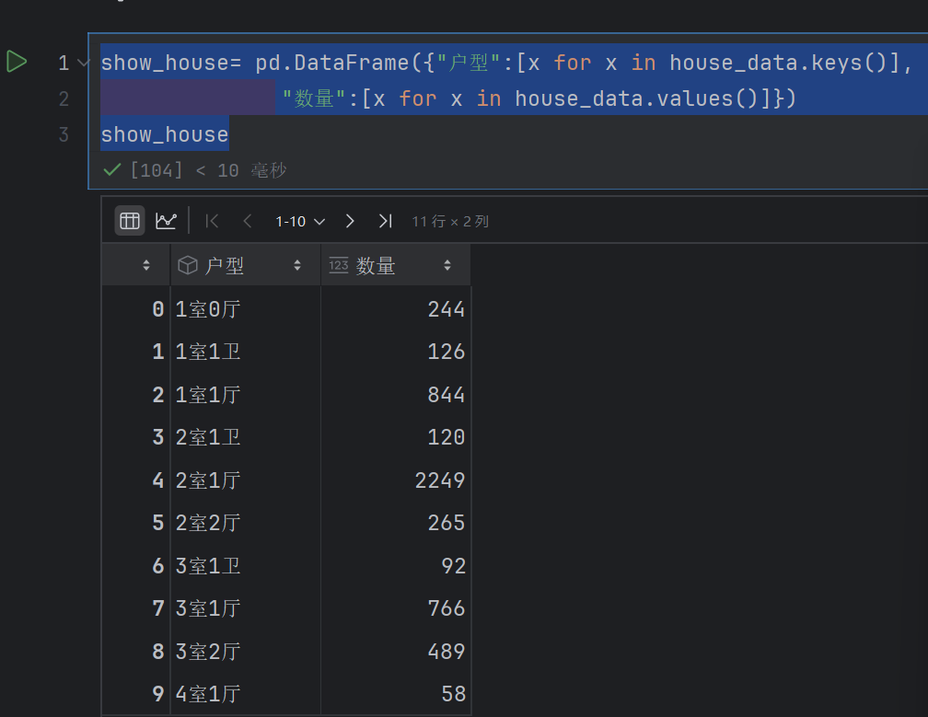The image size is (928, 717).
Task: Sort by the index column arrows
Action: tap(146, 265)
